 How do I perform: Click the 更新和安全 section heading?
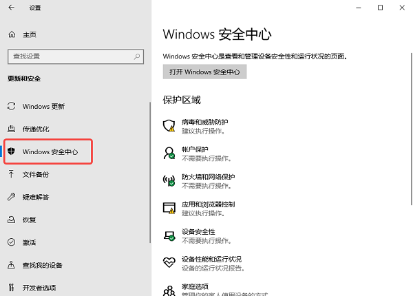(x=24, y=78)
